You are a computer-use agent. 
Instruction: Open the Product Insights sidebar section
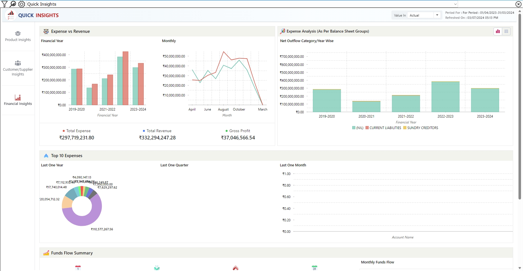click(18, 36)
